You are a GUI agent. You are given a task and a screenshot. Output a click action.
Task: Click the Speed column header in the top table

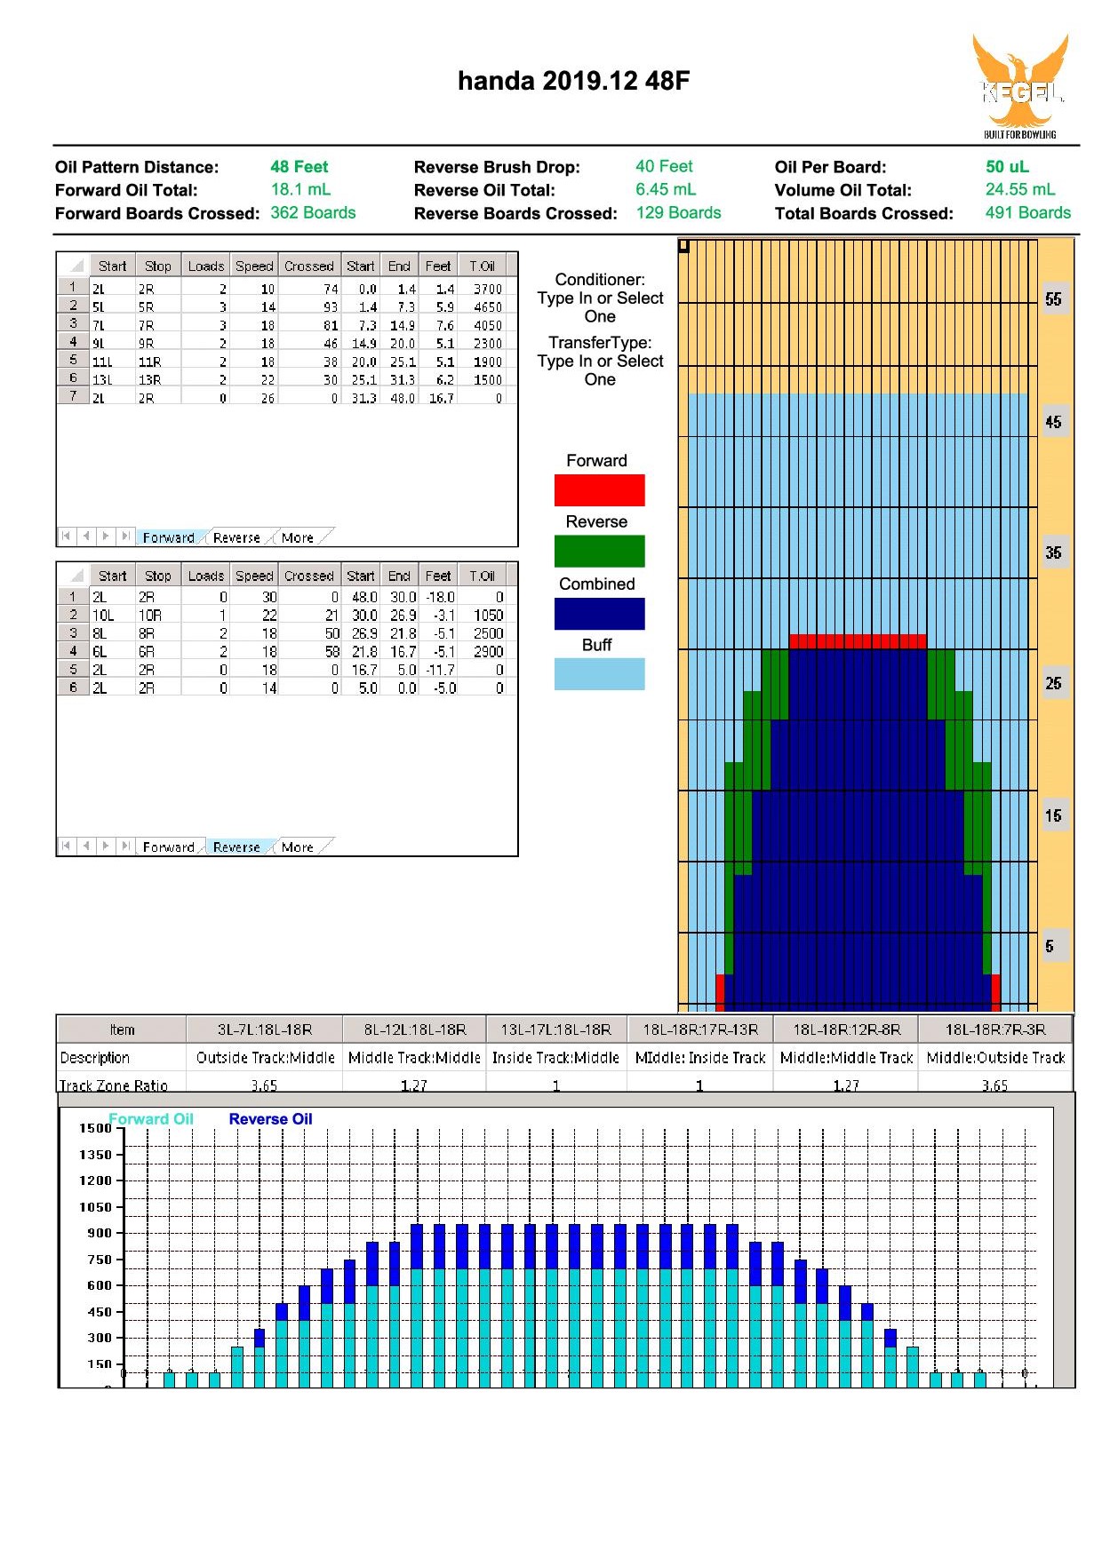pyautogui.click(x=254, y=266)
